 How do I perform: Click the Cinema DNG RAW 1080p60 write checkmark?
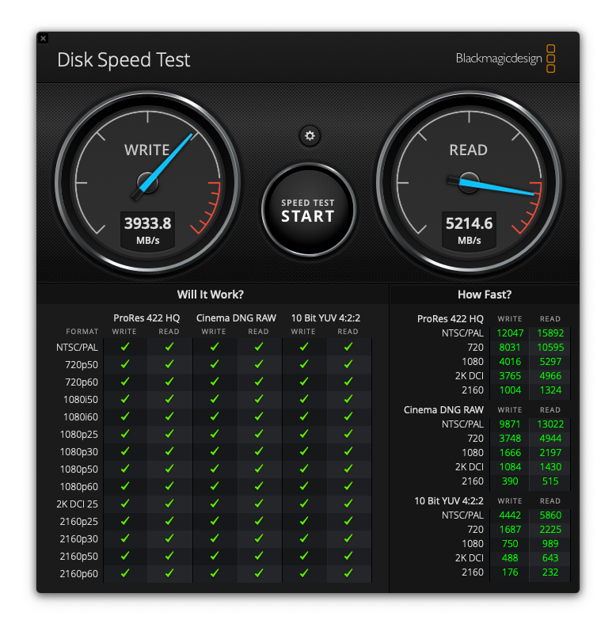pos(215,486)
